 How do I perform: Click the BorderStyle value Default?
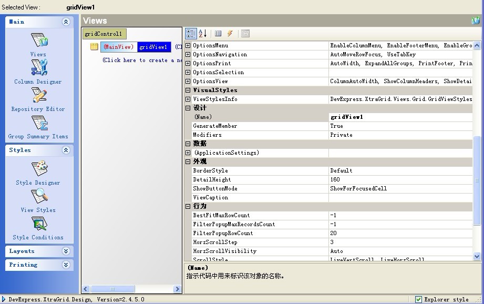[x=400, y=170]
